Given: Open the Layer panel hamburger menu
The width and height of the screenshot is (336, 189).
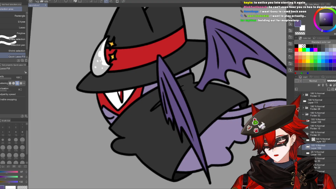Looking at the screenshot, I should [x=296, y=77].
